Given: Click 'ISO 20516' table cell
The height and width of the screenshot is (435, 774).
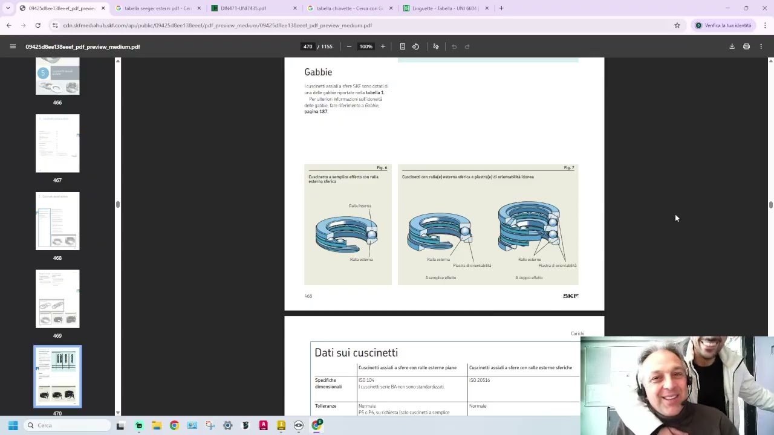Looking at the screenshot, I should [x=480, y=380].
